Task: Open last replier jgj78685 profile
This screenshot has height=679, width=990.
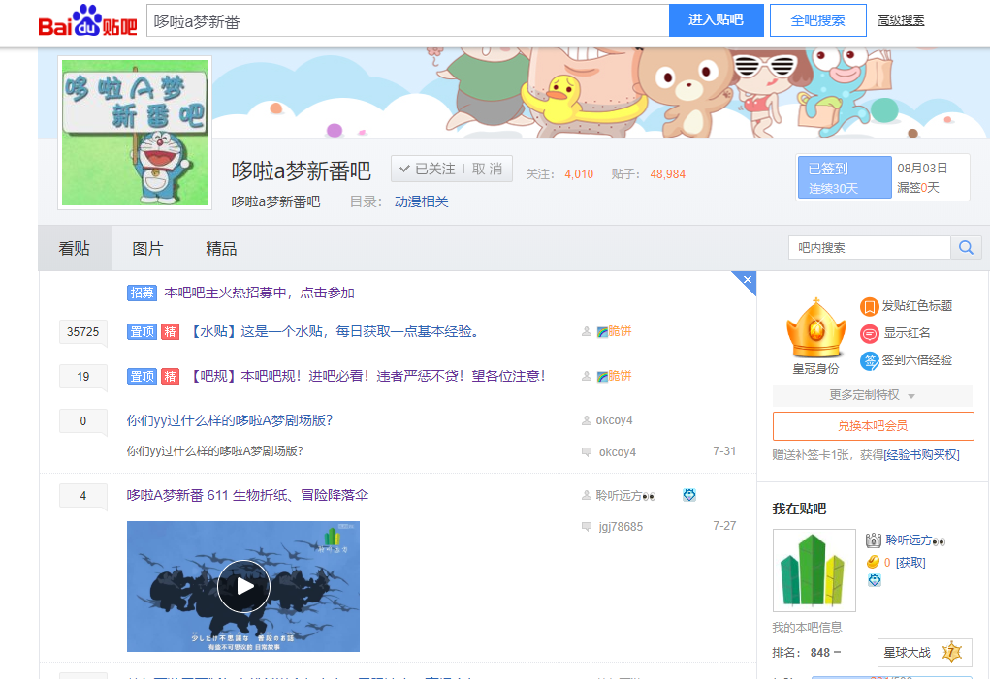Action: (621, 526)
